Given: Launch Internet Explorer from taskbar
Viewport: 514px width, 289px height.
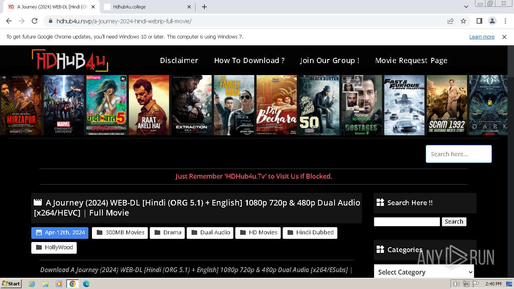Looking at the screenshot, I should tap(32, 284).
